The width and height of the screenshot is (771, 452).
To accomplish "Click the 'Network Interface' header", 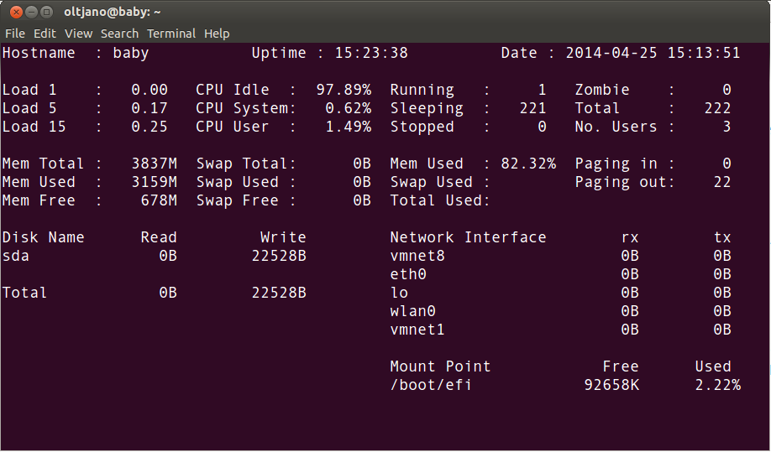I will coord(468,237).
